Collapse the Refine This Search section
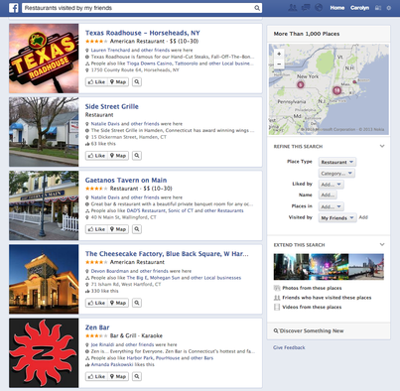400x391 pixels. click(382, 146)
